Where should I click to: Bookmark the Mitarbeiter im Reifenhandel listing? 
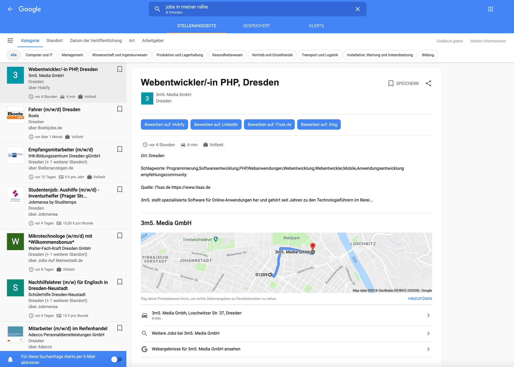120,328
